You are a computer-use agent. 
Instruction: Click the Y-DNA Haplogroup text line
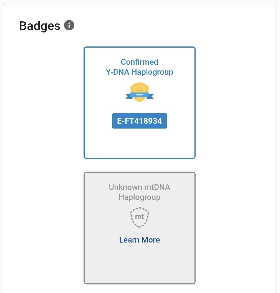pos(139,72)
